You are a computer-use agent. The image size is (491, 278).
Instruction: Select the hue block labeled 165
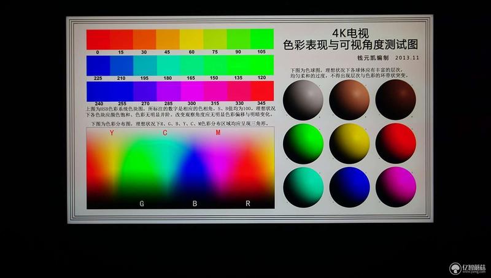pyautogui.click(x=192, y=66)
